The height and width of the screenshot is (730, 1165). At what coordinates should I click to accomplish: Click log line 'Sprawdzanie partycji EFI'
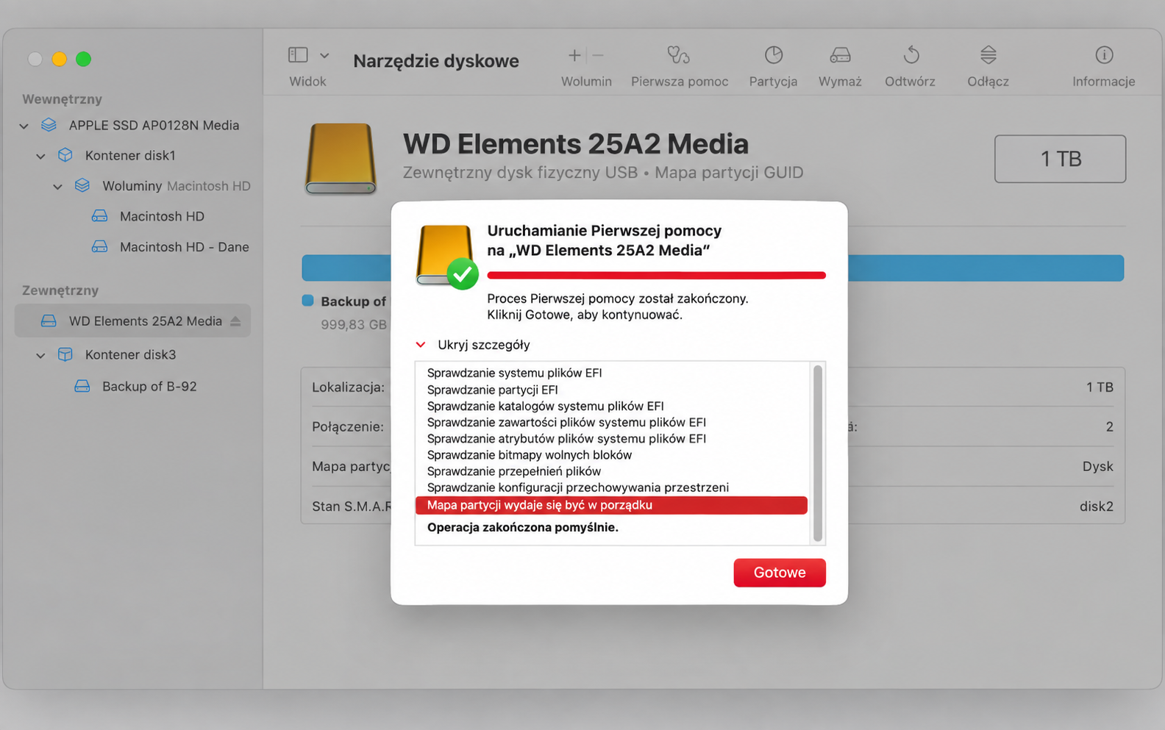[493, 390]
